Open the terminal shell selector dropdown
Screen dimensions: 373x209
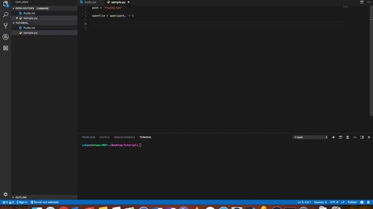311,137
